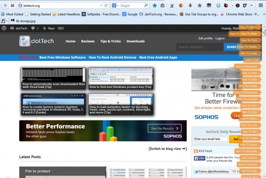Open the hamburger menu icon
Image resolution: width=266 pixels, height=178 pixels.
(261, 6)
